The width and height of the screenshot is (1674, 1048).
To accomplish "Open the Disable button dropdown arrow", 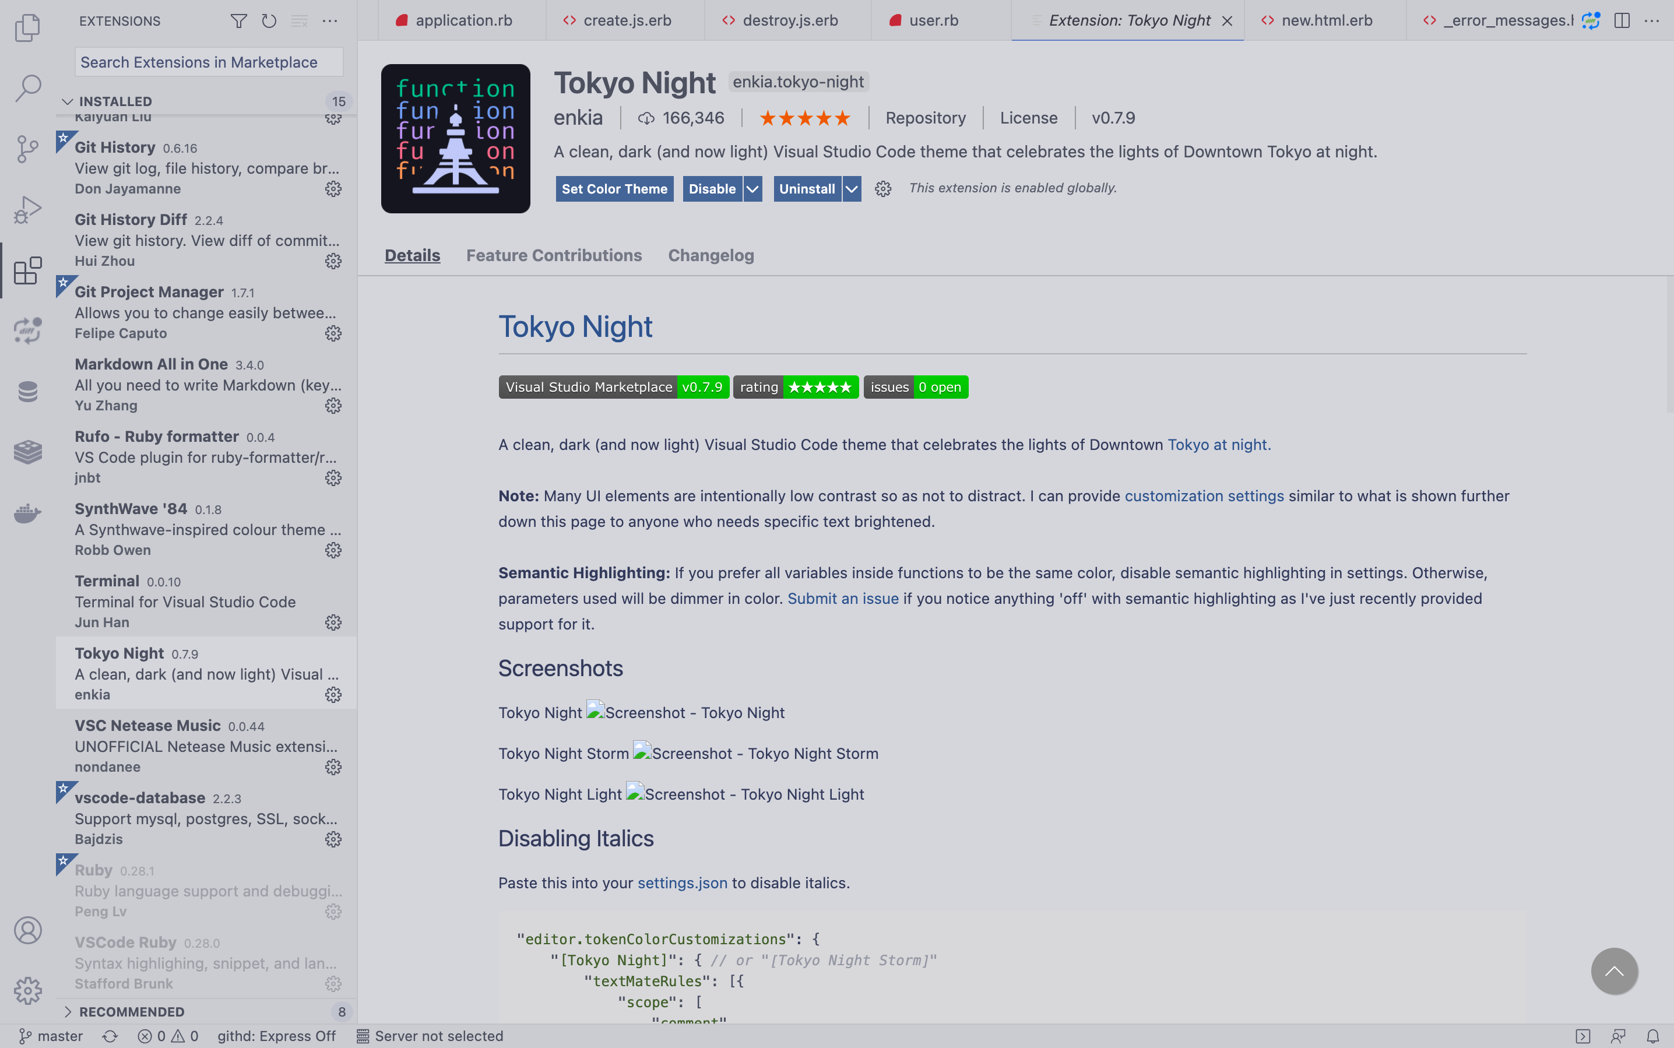I will pos(753,188).
